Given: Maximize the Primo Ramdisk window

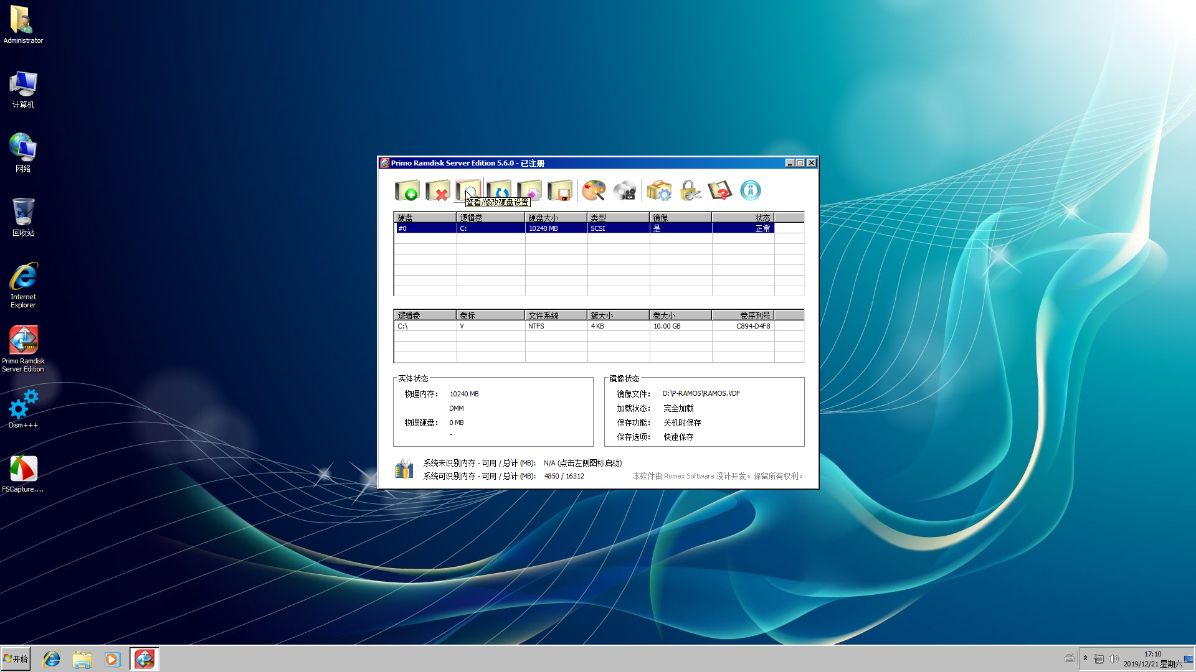Looking at the screenshot, I should click(800, 163).
